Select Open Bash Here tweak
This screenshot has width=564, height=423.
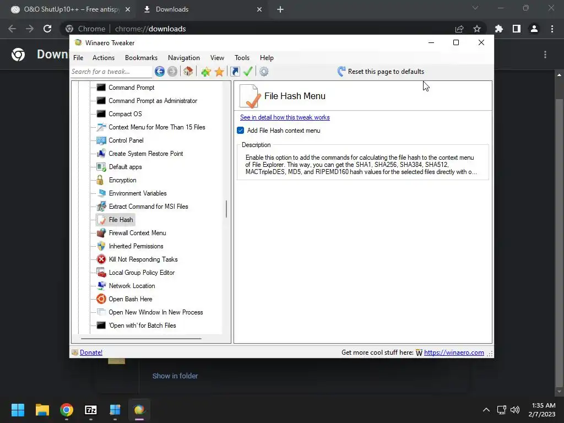[x=130, y=299]
